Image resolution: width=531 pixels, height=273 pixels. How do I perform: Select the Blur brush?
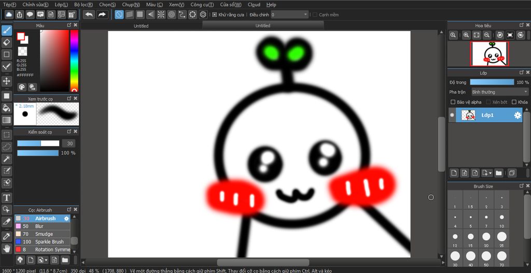[x=43, y=226]
